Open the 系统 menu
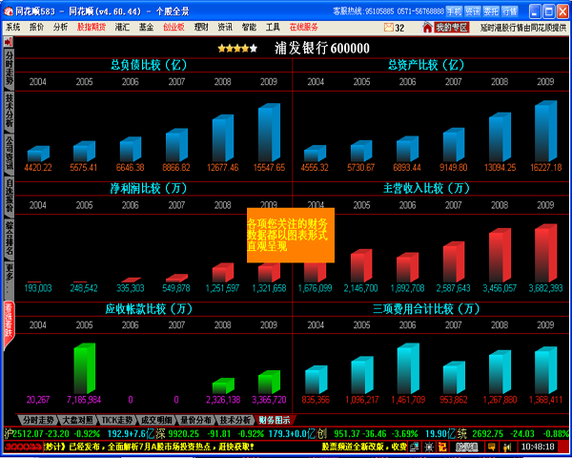This screenshot has height=458, width=572. [13, 28]
